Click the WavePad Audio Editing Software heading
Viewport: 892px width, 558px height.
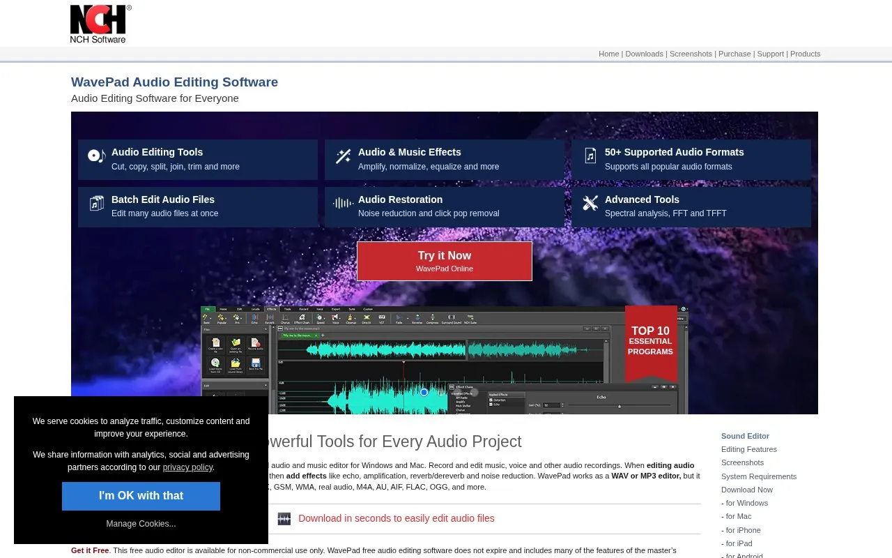point(174,82)
